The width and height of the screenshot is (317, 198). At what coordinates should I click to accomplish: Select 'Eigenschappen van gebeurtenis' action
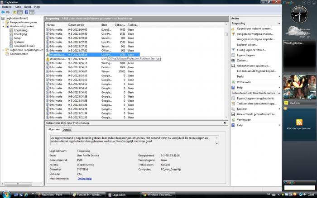pyautogui.click(x=256, y=98)
